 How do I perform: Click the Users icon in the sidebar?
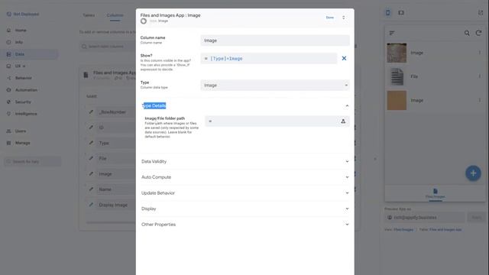[x=8, y=131]
